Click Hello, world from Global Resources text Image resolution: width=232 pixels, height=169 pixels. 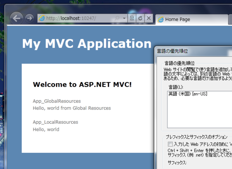[x=72, y=108]
